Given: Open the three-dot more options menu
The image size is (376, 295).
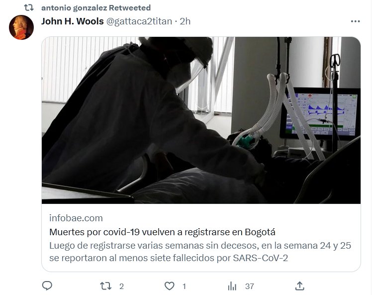Looking at the screenshot, I should tap(355, 21).
